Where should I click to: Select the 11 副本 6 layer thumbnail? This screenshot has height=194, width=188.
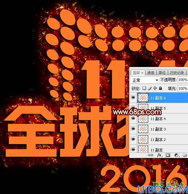pos(143,98)
